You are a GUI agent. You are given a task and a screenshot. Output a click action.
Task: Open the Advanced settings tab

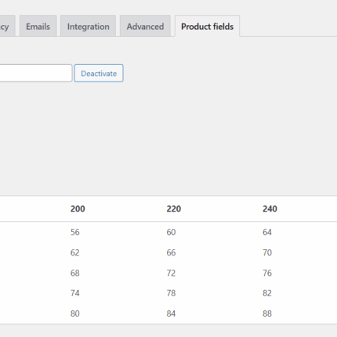145,26
